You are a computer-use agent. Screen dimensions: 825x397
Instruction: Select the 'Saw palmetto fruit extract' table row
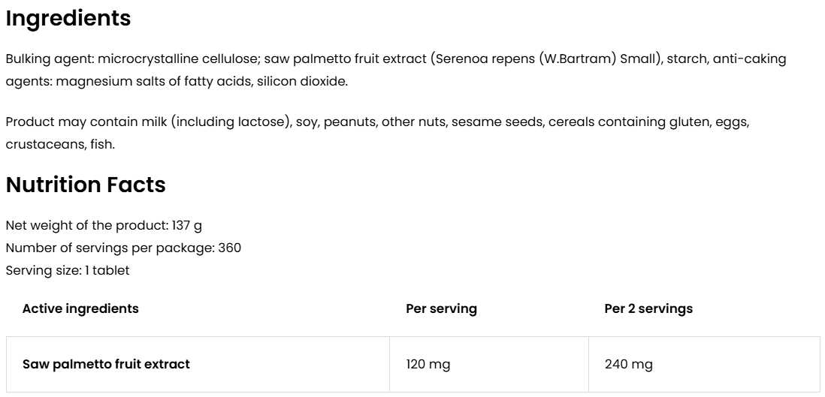106,364
